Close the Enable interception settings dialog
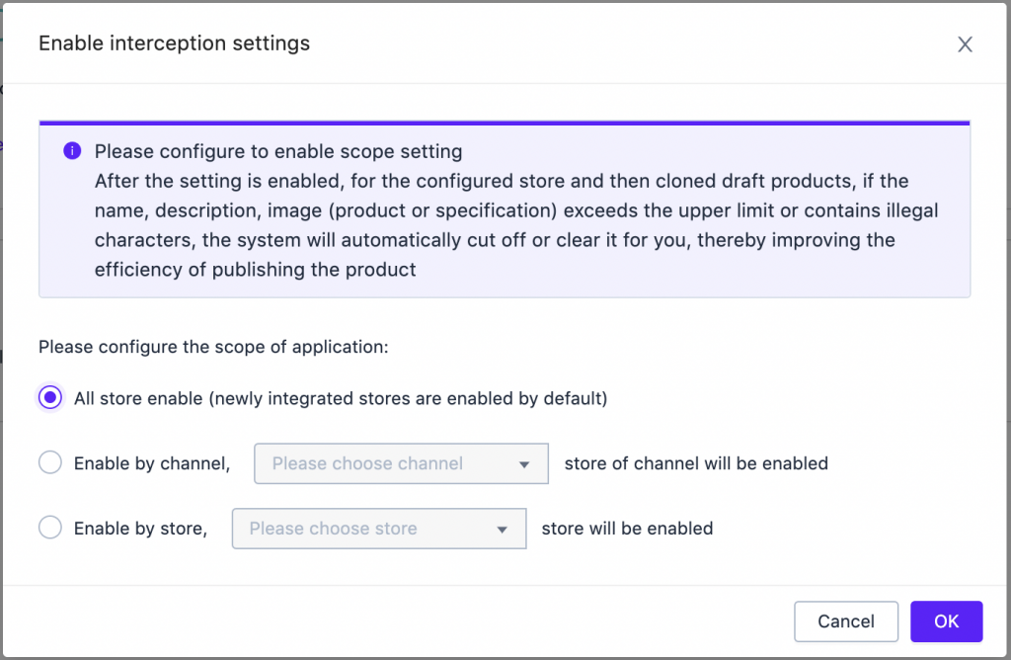Viewport: 1011px width, 660px height. [965, 43]
